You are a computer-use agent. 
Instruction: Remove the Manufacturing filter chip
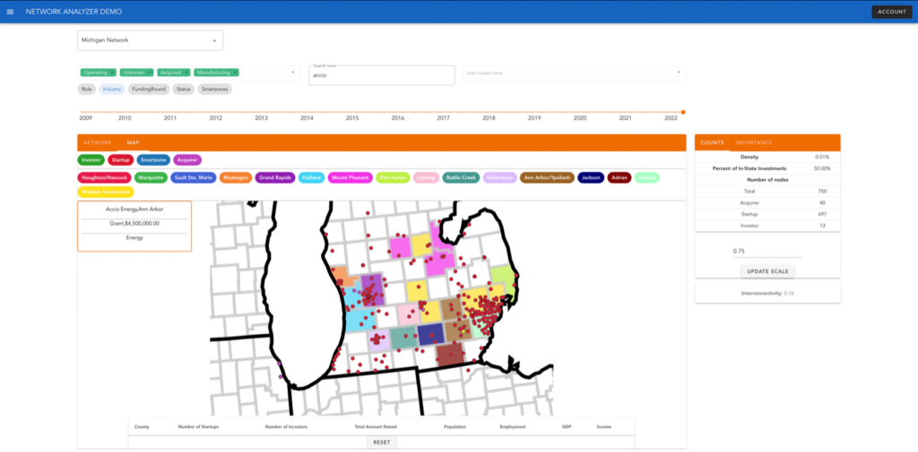[x=235, y=72]
